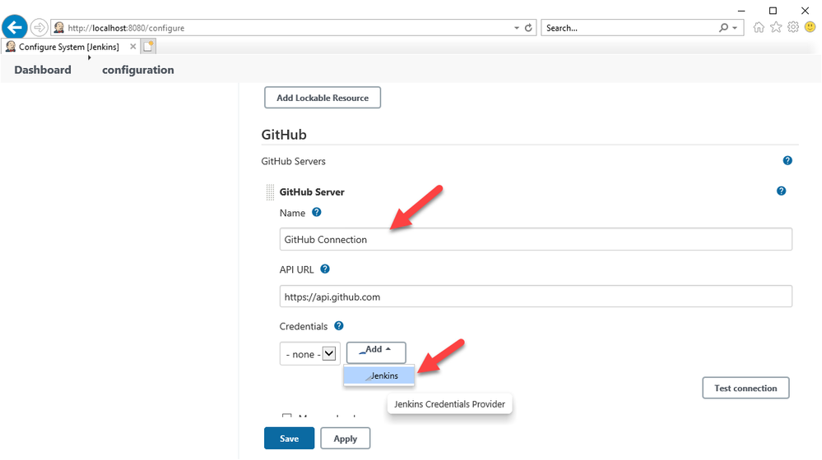The height and width of the screenshot is (460, 822).
Task: Click the 'Credentials' label text
Action: point(303,326)
